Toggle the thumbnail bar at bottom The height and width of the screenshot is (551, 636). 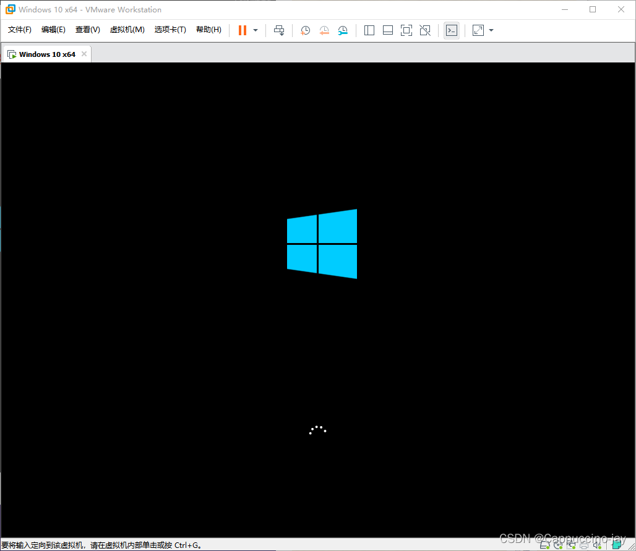(388, 30)
